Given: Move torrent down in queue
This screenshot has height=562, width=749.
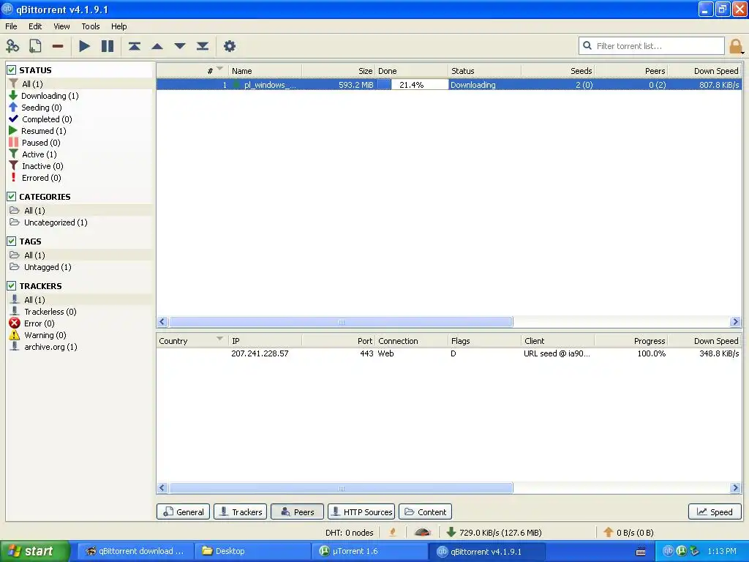Looking at the screenshot, I should coord(180,46).
